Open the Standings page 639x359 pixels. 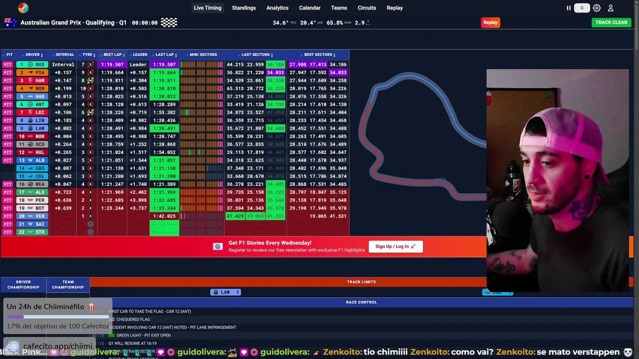coord(244,8)
